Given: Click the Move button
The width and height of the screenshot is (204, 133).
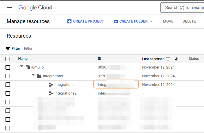Looking at the screenshot, I should [168, 21].
